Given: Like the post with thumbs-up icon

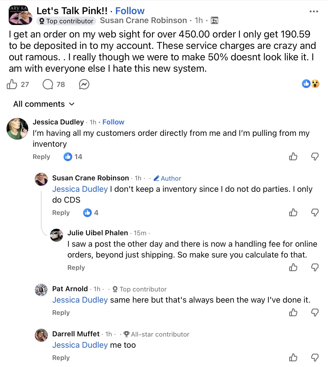Looking at the screenshot, I should click(12, 84).
